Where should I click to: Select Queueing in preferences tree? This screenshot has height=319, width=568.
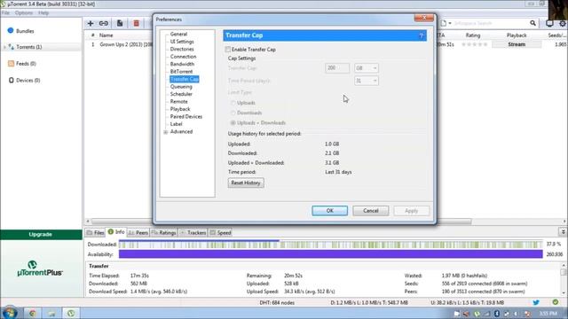181,87
